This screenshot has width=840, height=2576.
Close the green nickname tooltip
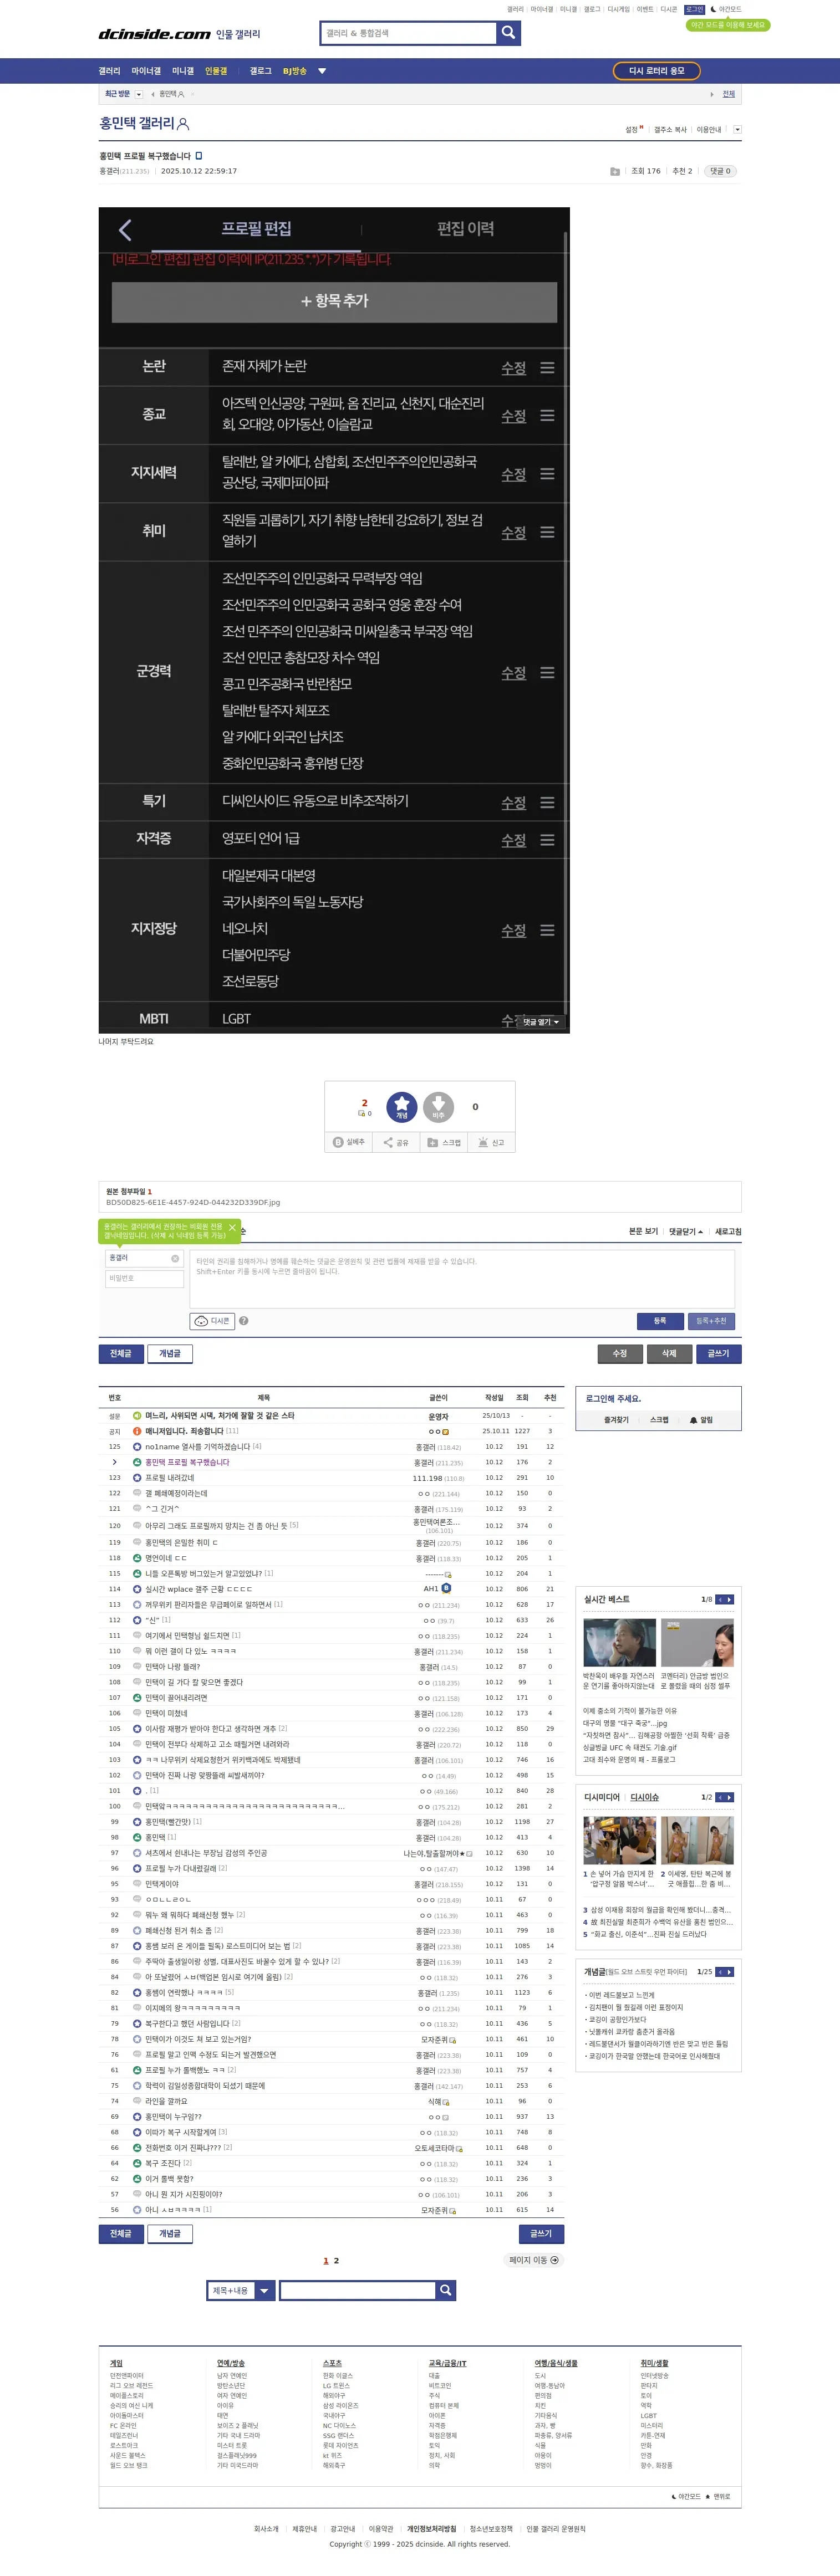(x=232, y=1227)
